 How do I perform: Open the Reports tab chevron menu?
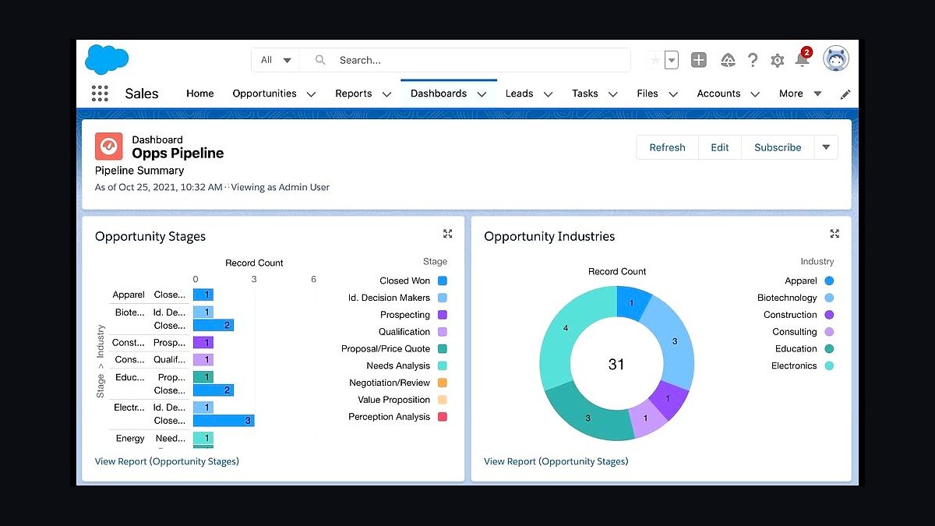(386, 94)
